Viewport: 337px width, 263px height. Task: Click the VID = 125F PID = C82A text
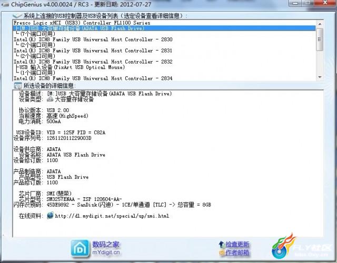pyautogui.click(x=76, y=133)
